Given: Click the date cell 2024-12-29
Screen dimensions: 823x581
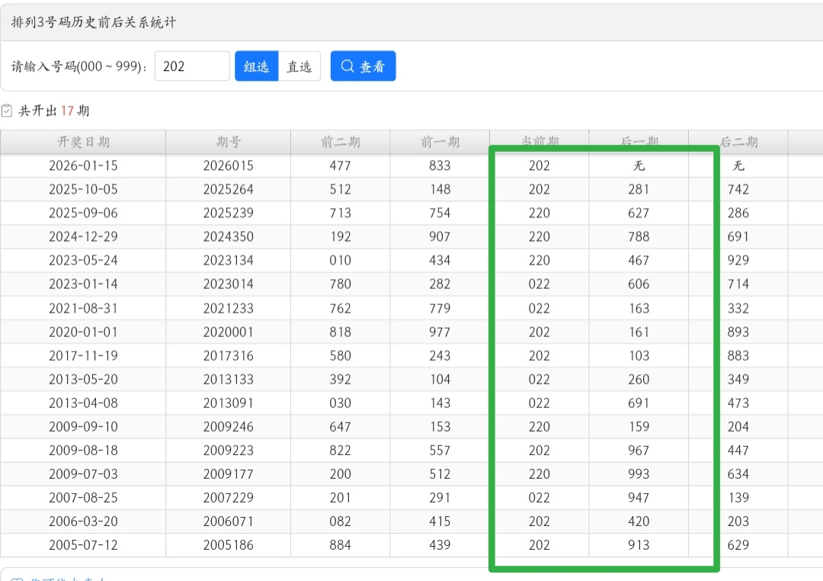Looking at the screenshot, I should [83, 236].
